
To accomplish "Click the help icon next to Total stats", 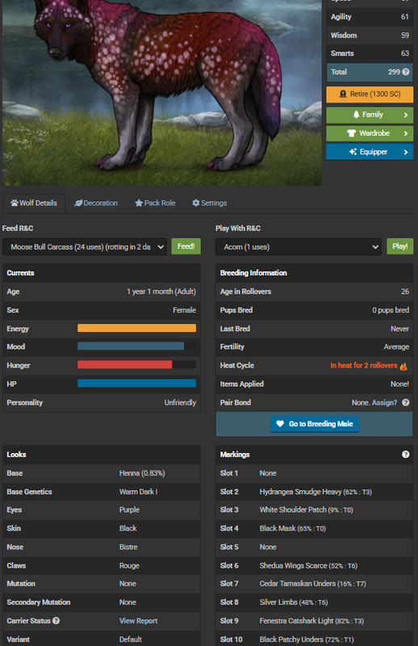I will 406,72.
